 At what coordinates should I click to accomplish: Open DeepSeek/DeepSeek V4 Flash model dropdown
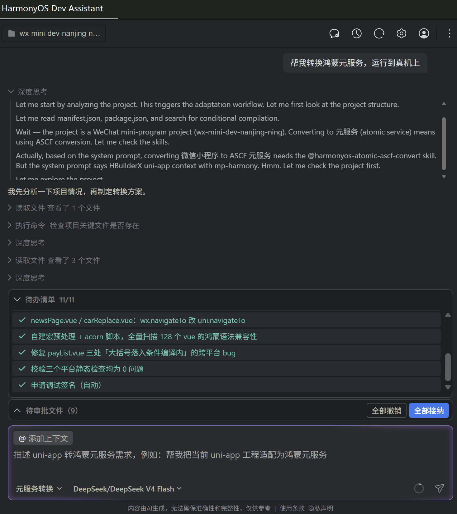tap(127, 489)
